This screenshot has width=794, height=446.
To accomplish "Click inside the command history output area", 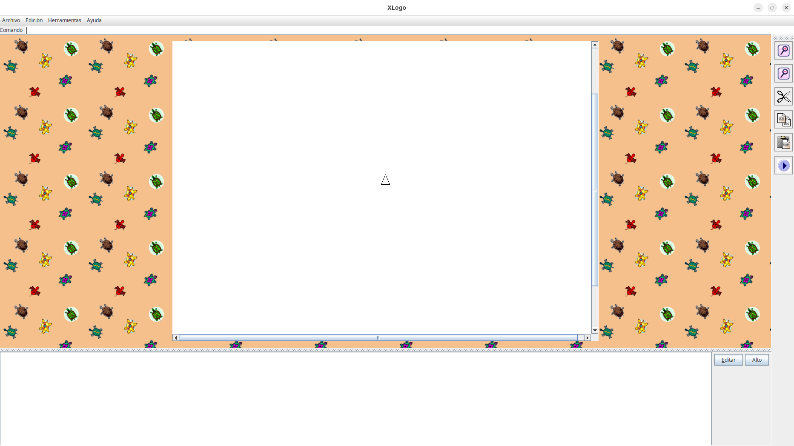I will (355, 398).
